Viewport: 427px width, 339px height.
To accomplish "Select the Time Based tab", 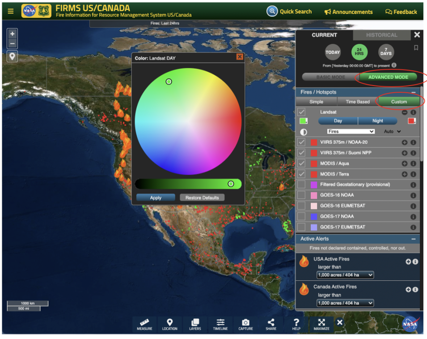I will (358, 102).
